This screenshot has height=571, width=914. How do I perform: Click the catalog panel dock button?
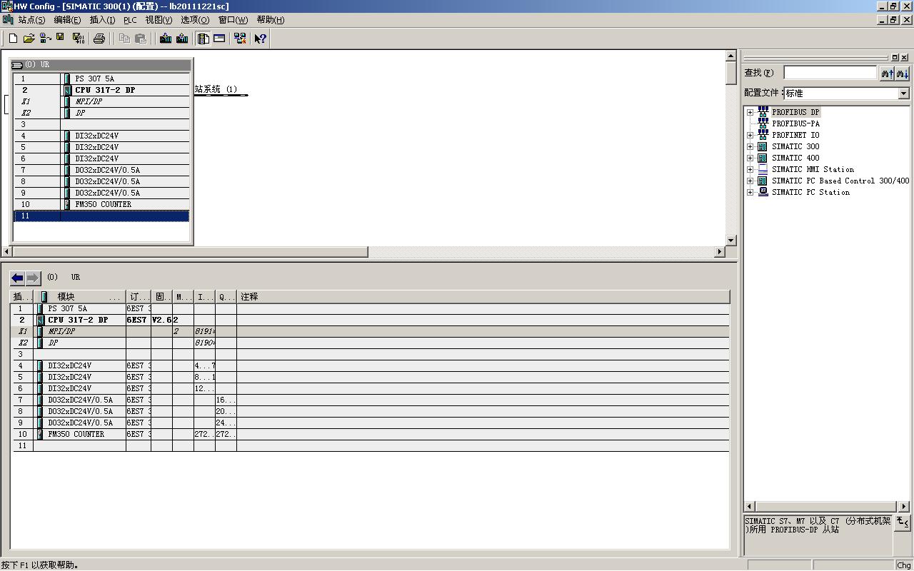(x=895, y=57)
